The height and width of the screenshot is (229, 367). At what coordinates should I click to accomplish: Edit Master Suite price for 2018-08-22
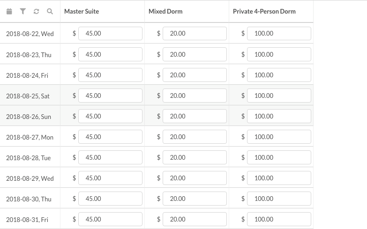(x=110, y=33)
